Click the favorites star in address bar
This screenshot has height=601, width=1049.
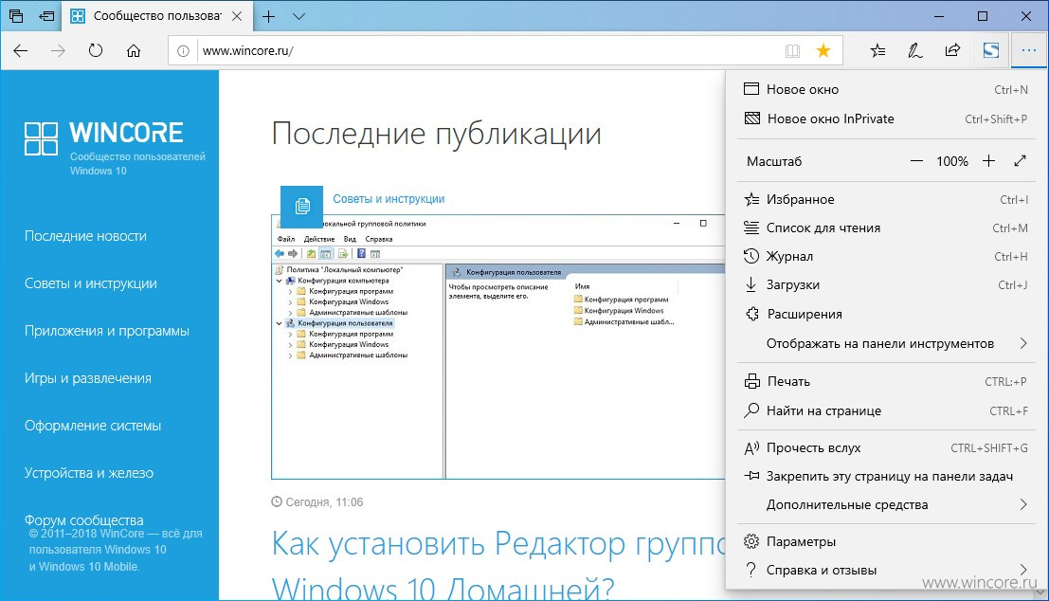pos(823,51)
